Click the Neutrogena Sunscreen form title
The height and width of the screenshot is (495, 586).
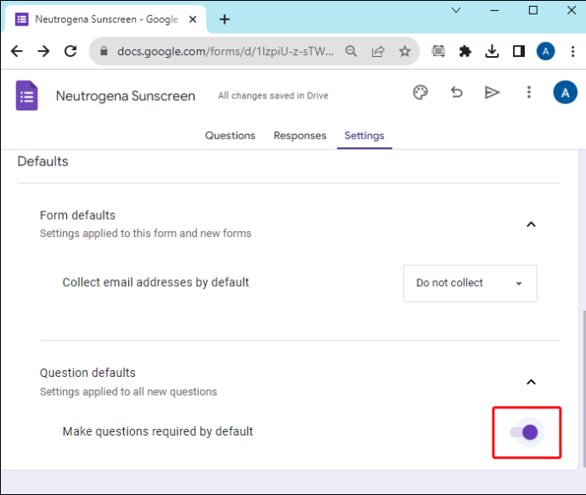[x=126, y=96]
